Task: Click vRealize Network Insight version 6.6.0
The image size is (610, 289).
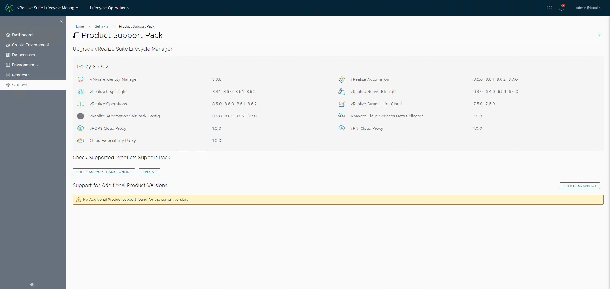Action: pos(513,92)
